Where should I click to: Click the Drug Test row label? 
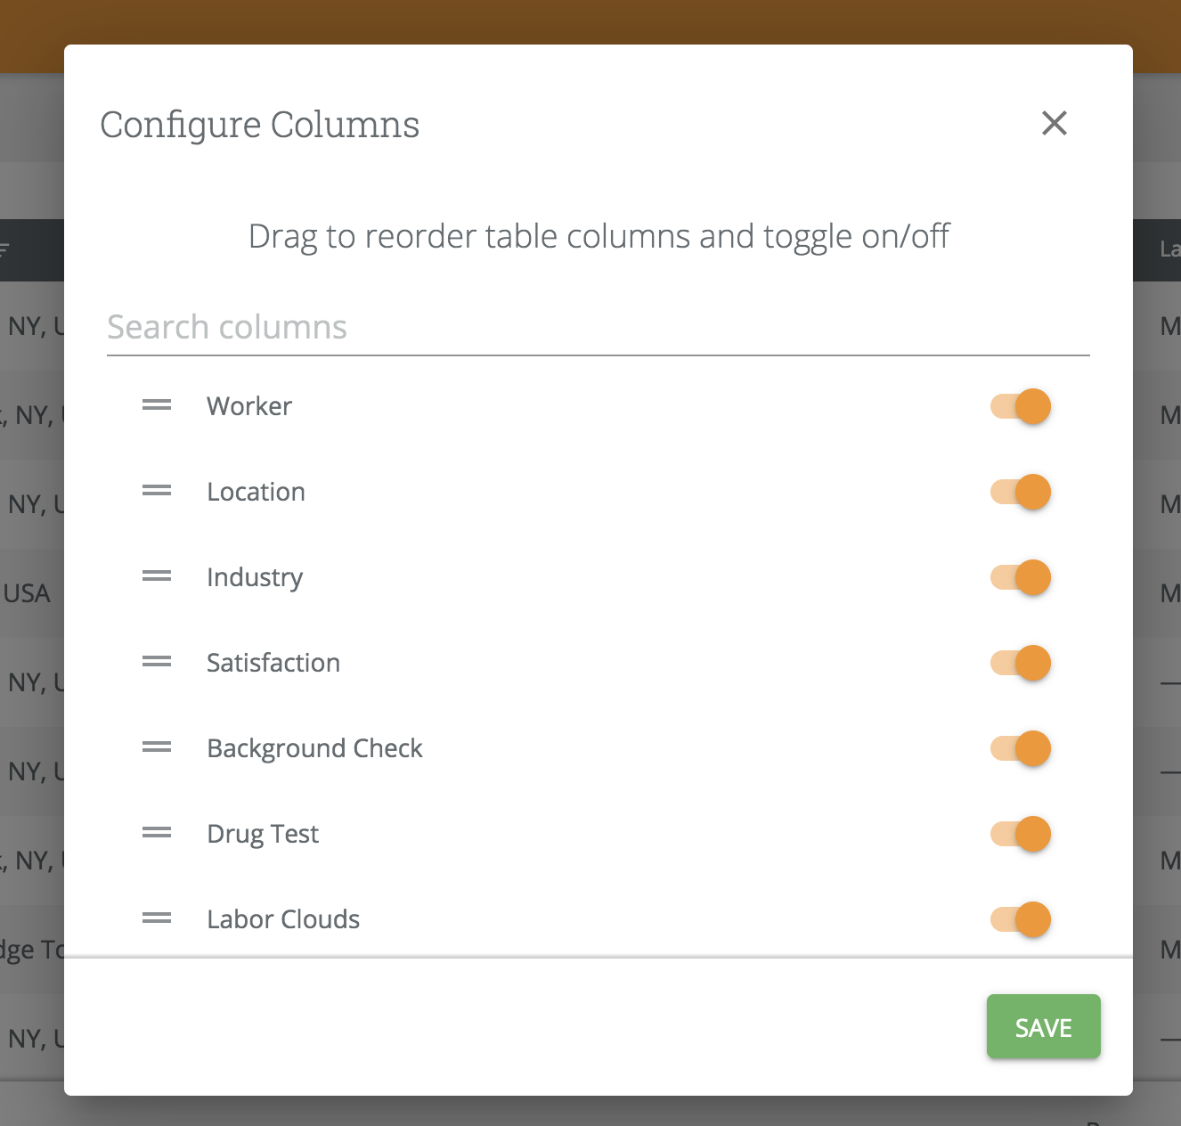click(263, 834)
